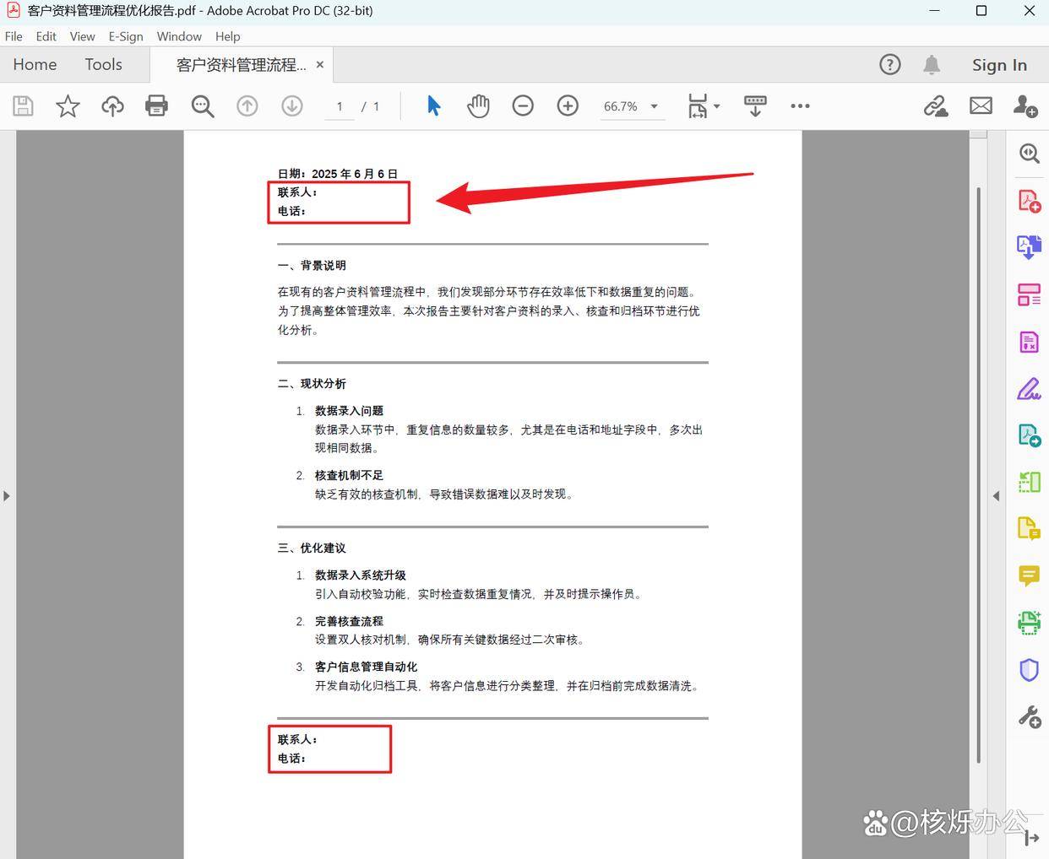Click the expand right pane icon at bottom
The image size is (1049, 859).
click(1031, 838)
